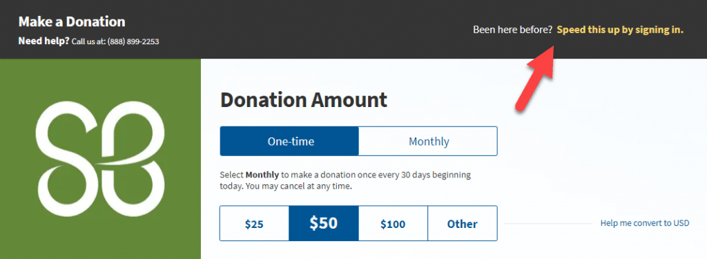
Task: Click the (888) 899-2253 phone number
Action: point(133,41)
